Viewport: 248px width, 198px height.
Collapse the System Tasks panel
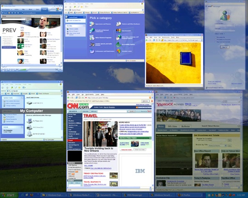22,98
